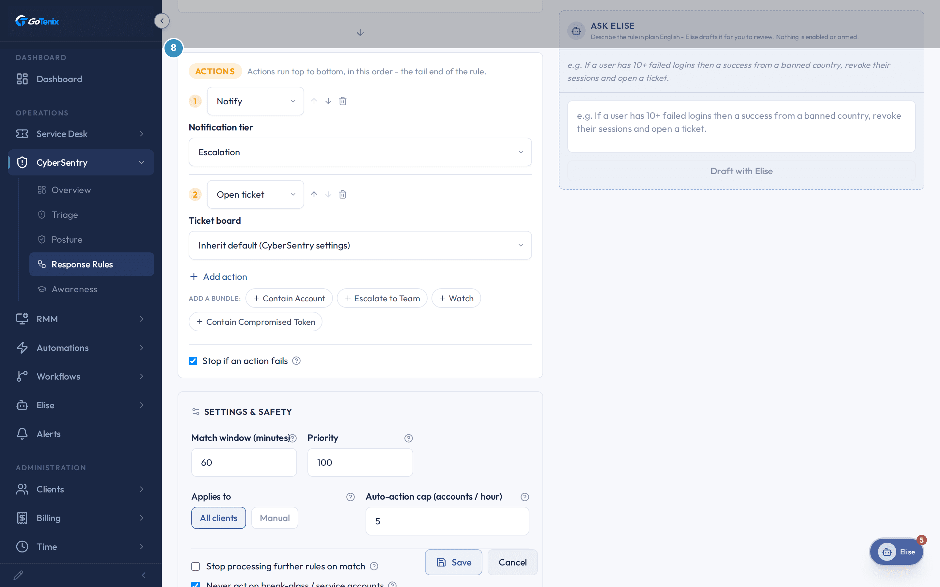Screen dimensions: 940x587
Task: Click the GoTenix logo
Action: coord(37,21)
